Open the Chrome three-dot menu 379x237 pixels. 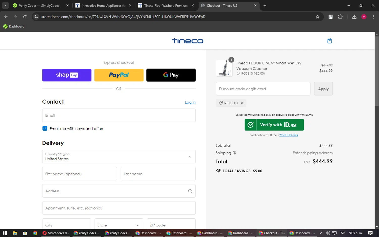click(373, 17)
